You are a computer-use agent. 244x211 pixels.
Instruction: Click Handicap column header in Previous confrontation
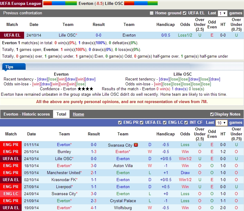coord(166,24)
